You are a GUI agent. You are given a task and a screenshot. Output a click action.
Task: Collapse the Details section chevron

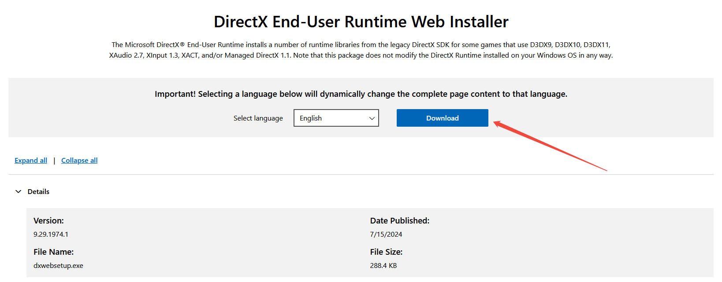pyautogui.click(x=19, y=192)
